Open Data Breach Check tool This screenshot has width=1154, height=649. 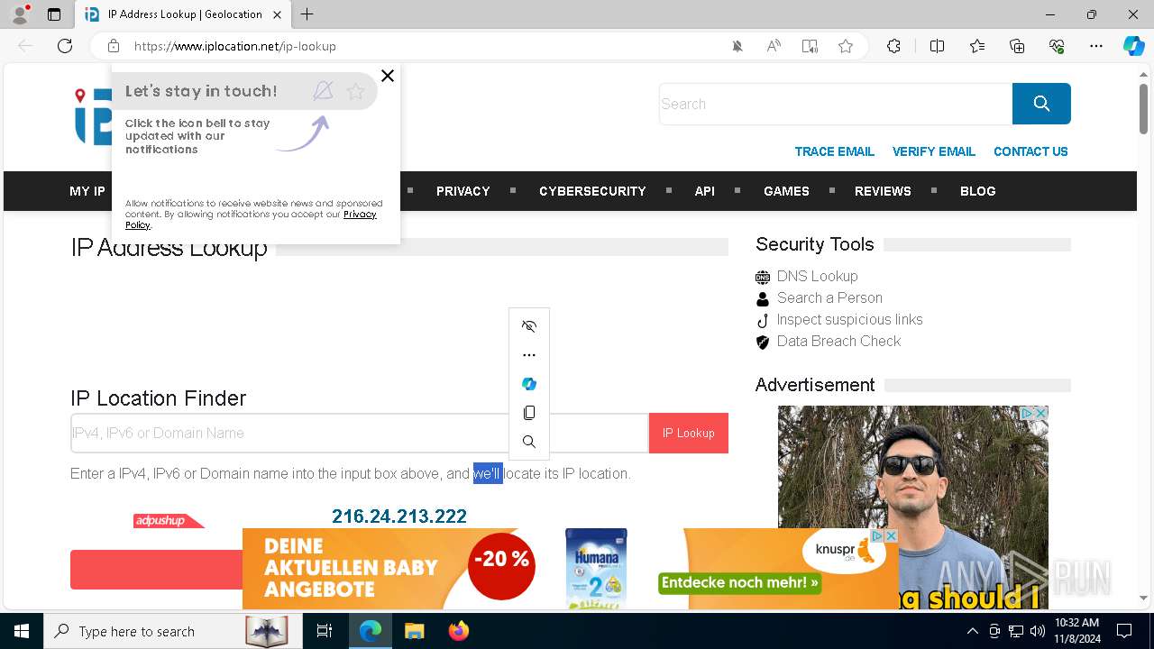838,341
